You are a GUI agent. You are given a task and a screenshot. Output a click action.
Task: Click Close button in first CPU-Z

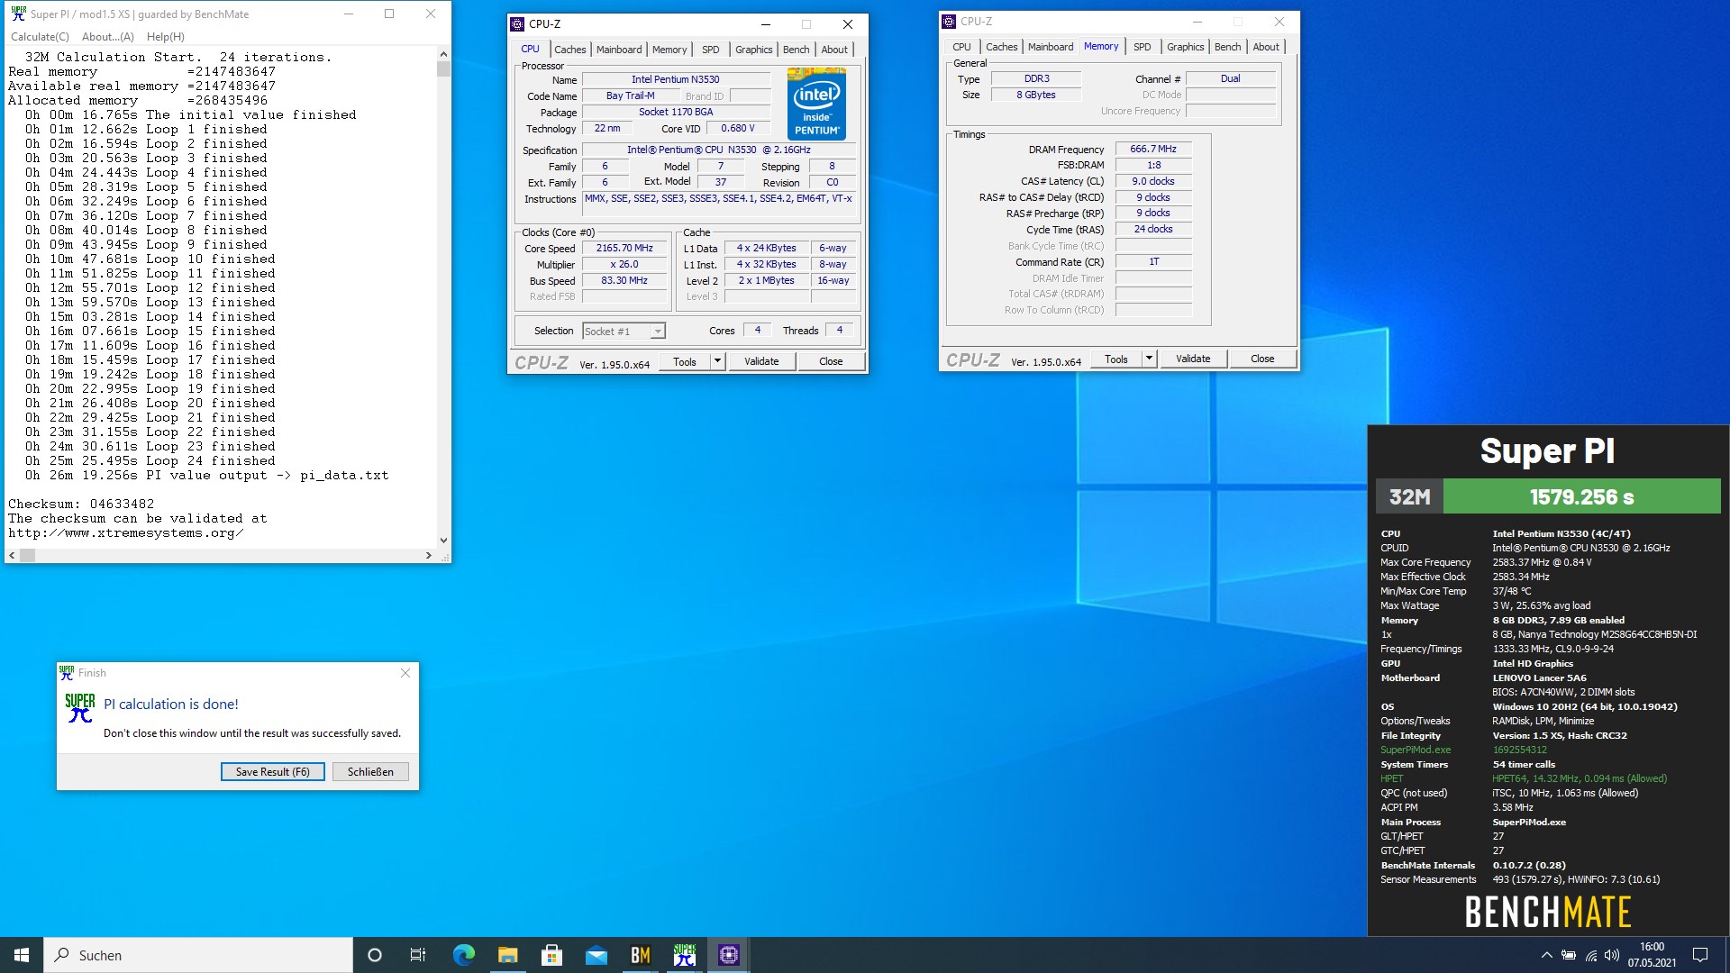831,361
